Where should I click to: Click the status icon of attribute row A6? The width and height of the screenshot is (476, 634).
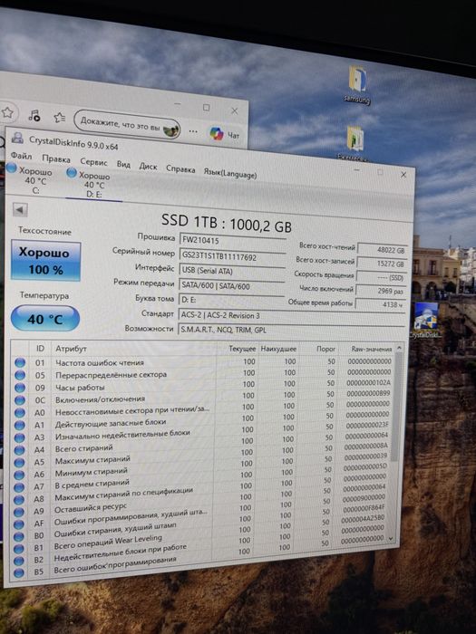[x=19, y=475]
